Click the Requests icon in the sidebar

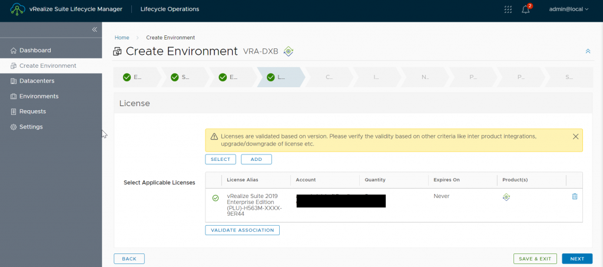(x=14, y=111)
